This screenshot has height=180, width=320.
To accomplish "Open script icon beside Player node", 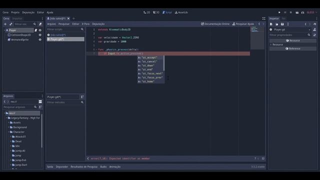I will (36, 30).
